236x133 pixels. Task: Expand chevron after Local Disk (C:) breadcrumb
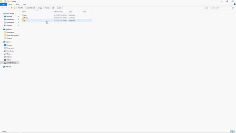[36, 8]
